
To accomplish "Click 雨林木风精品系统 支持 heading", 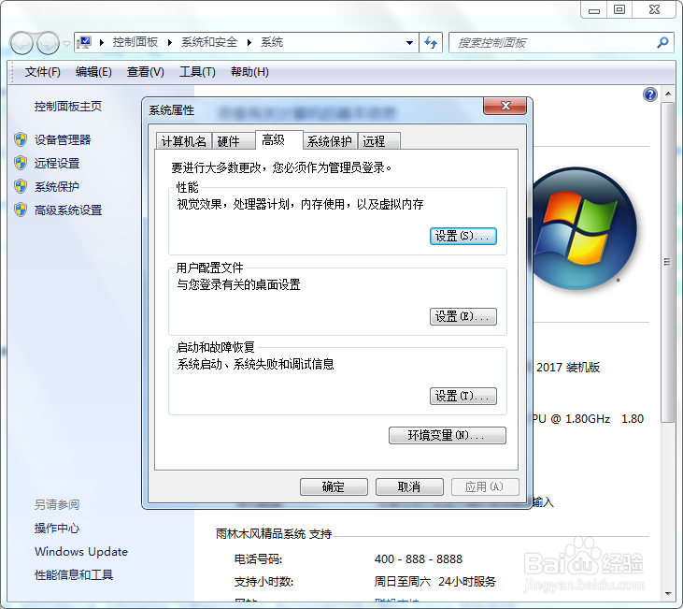I will [x=274, y=533].
